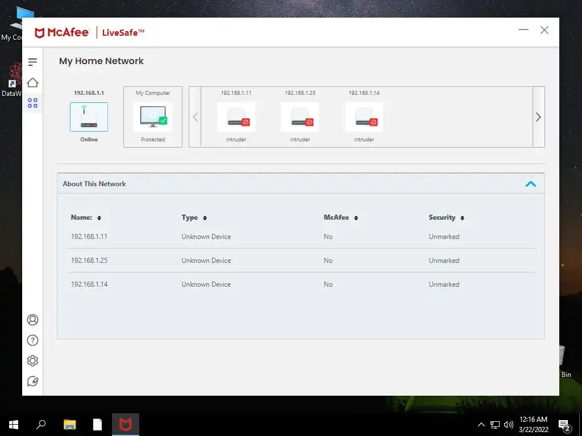This screenshot has height=436, width=582.
Task: Minimize the McAfee LiveSafe window
Action: coord(523,30)
